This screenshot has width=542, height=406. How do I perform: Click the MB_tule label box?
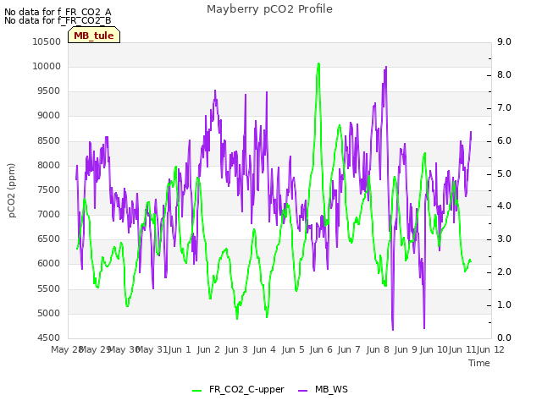tap(94, 36)
